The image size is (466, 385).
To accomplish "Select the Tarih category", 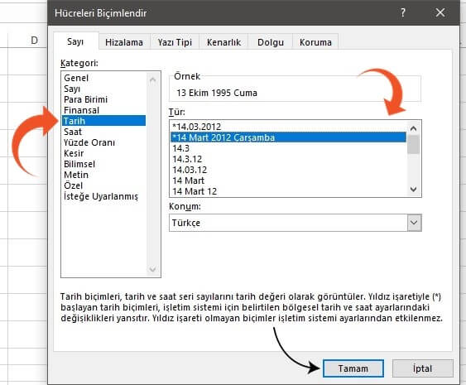I will pyautogui.click(x=104, y=121).
